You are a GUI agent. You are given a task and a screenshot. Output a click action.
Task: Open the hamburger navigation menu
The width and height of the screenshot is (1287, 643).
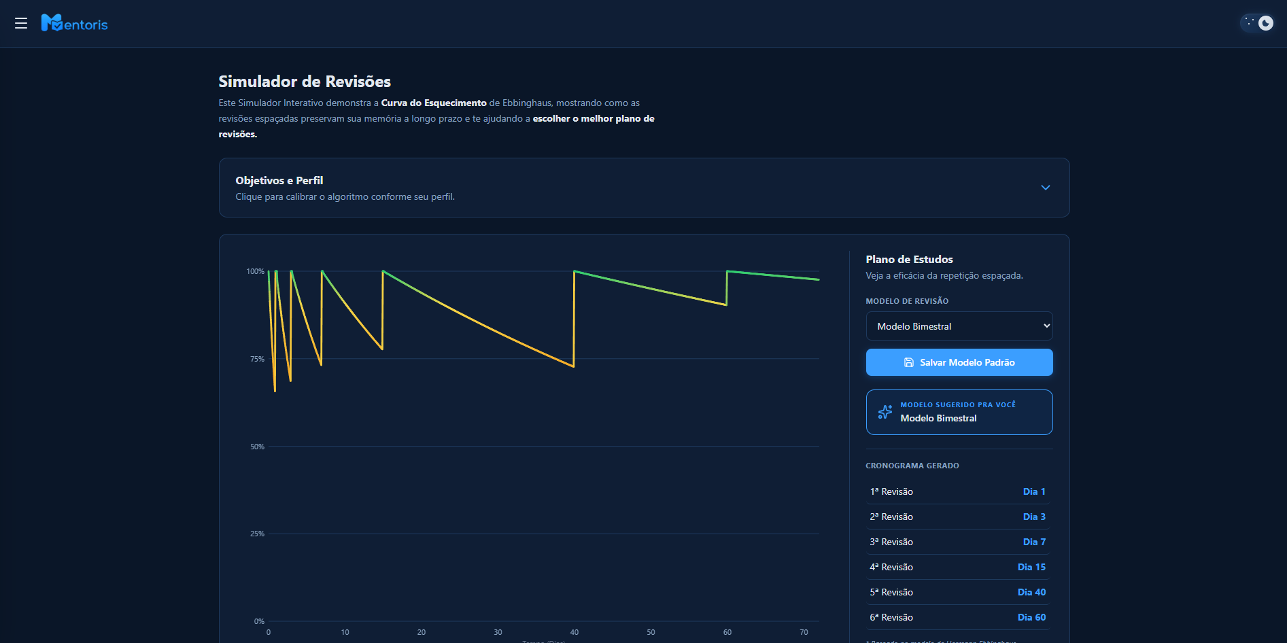tap(21, 23)
